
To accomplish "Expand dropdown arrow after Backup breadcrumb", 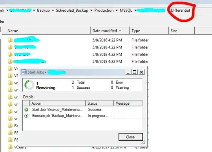I will pyautogui.click(x=53, y=11).
